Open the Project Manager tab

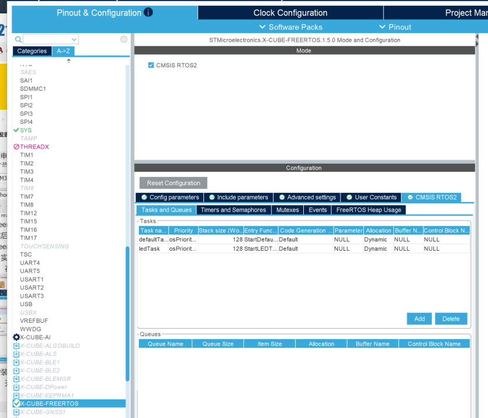pos(436,13)
